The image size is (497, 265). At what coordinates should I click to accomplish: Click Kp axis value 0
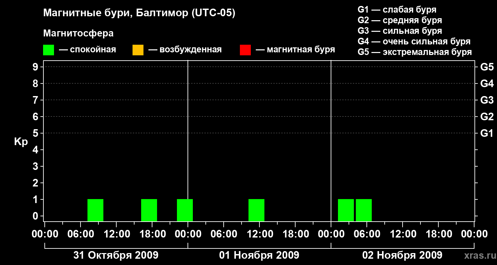tap(36, 216)
